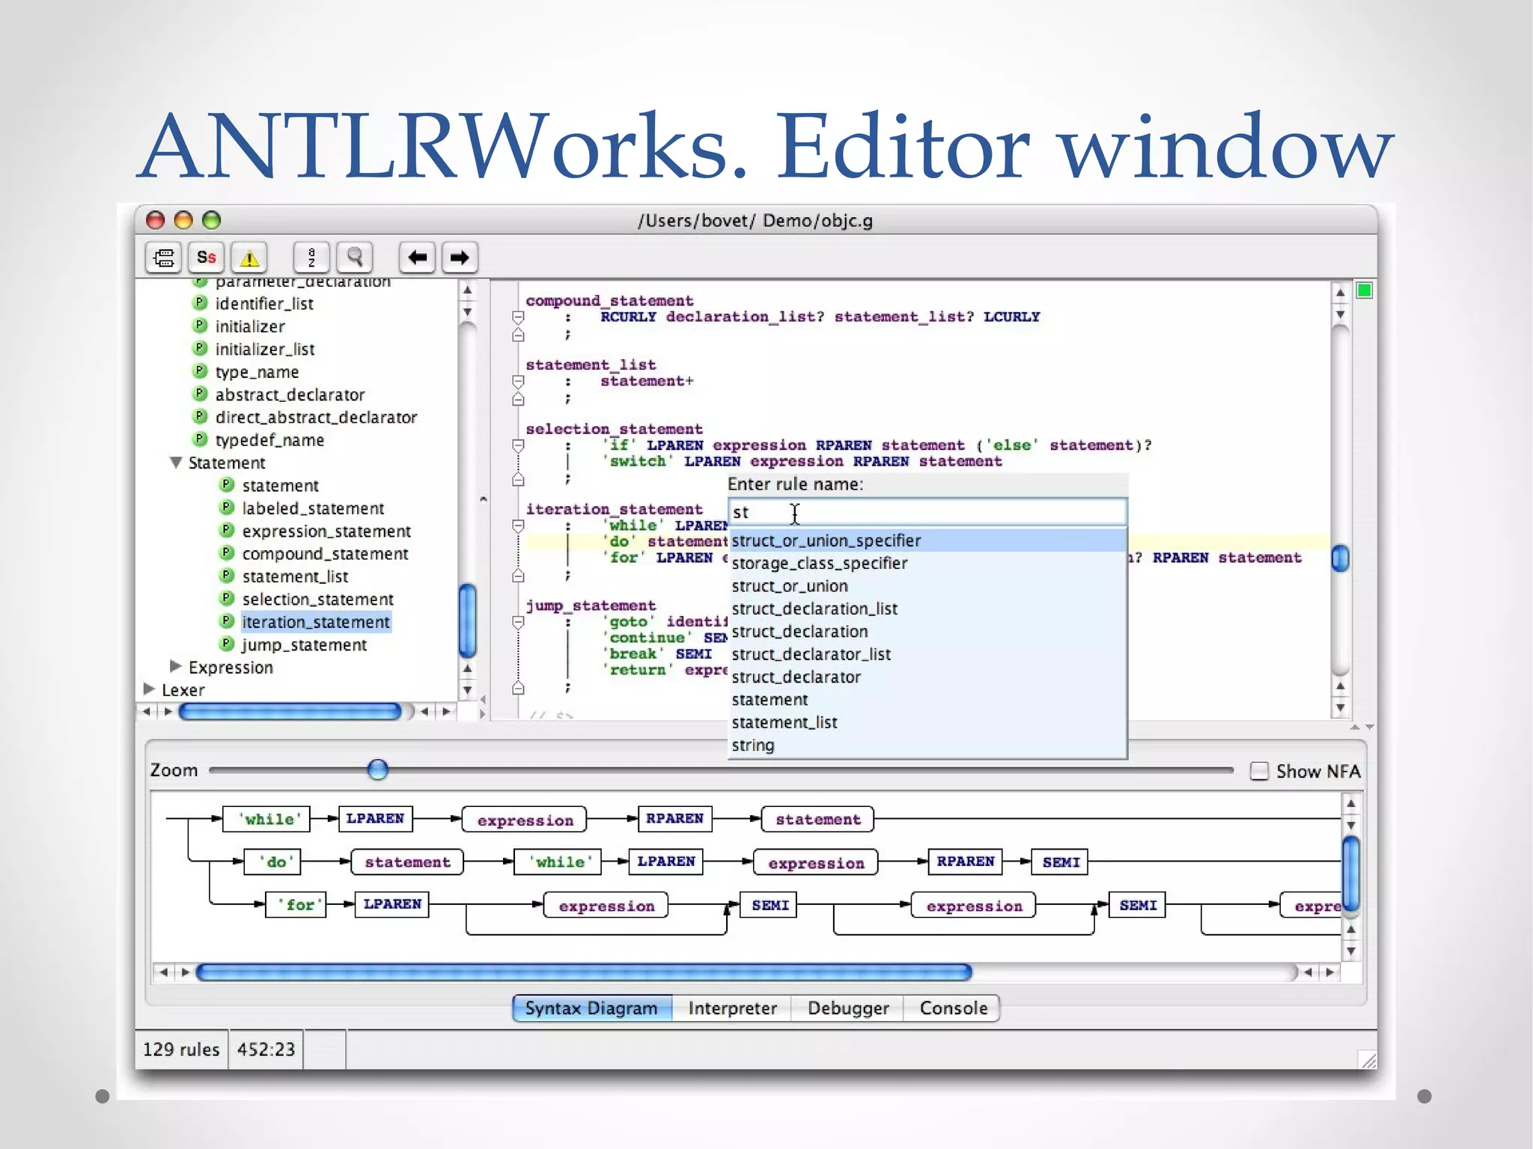The image size is (1533, 1149).
Task: Select compound_statement in the rules tree
Action: tap(325, 553)
